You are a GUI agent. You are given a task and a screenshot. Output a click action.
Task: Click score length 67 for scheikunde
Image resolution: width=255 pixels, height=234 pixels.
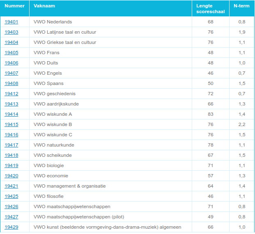[x=210, y=155]
